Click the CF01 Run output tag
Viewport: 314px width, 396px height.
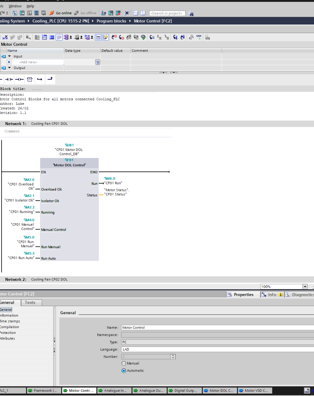[x=113, y=183]
